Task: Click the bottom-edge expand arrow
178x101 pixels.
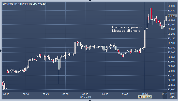Action: tap(90, 100)
